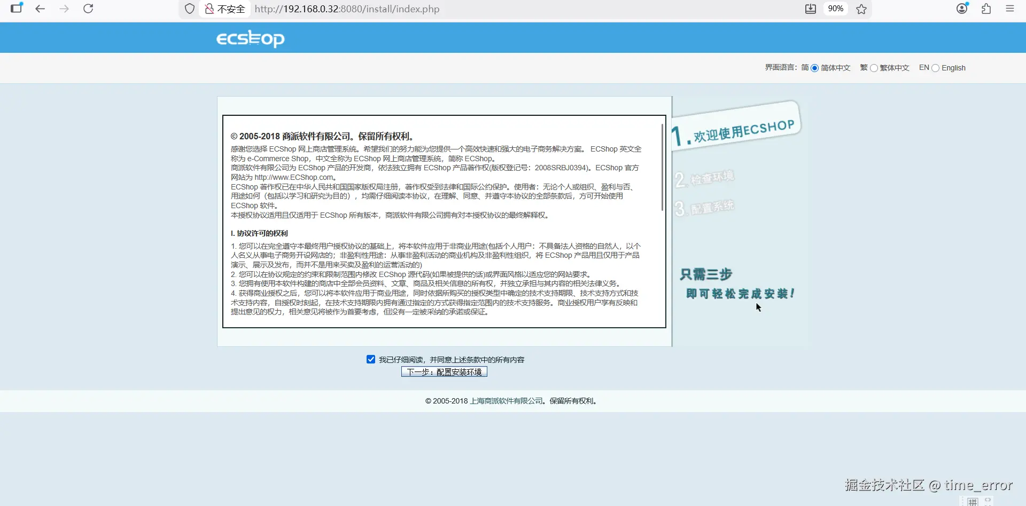Image resolution: width=1026 pixels, height=506 pixels.
Task: Uncheck the license agreement checkbox
Action: click(371, 359)
